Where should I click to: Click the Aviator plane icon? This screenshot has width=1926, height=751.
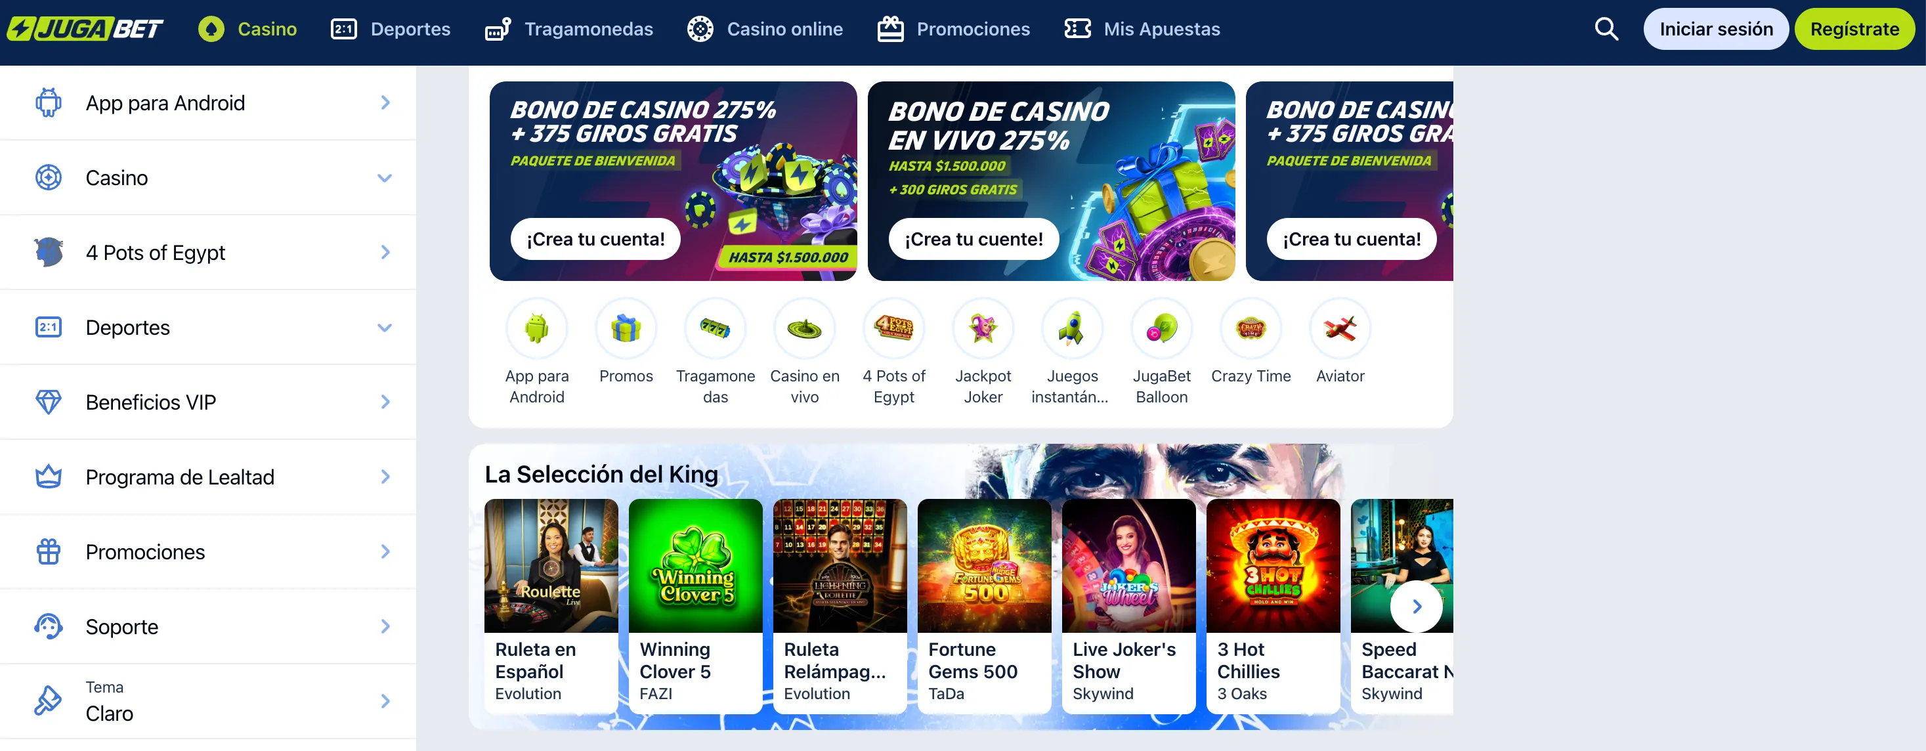coord(1340,328)
